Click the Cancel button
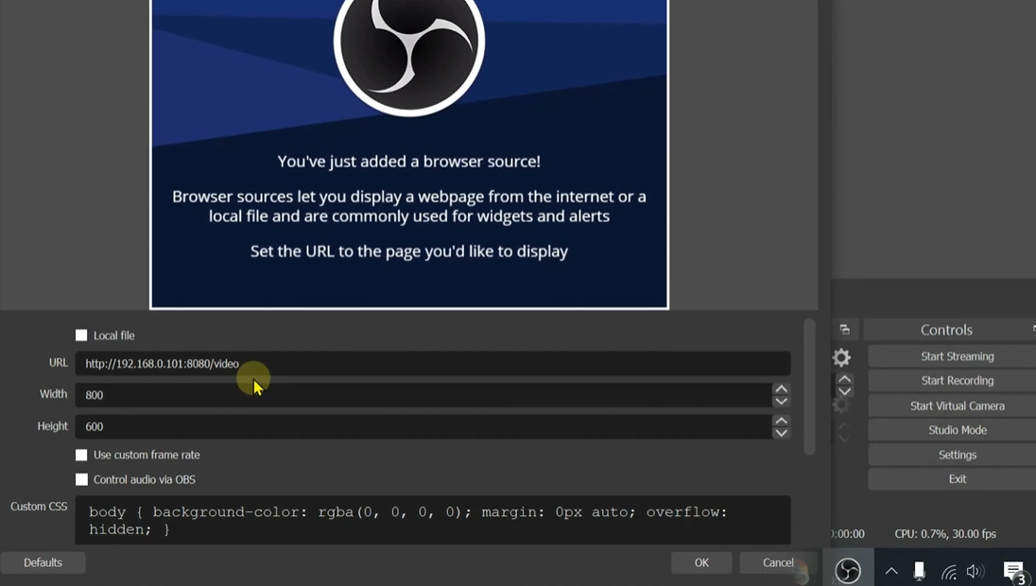 (778, 563)
